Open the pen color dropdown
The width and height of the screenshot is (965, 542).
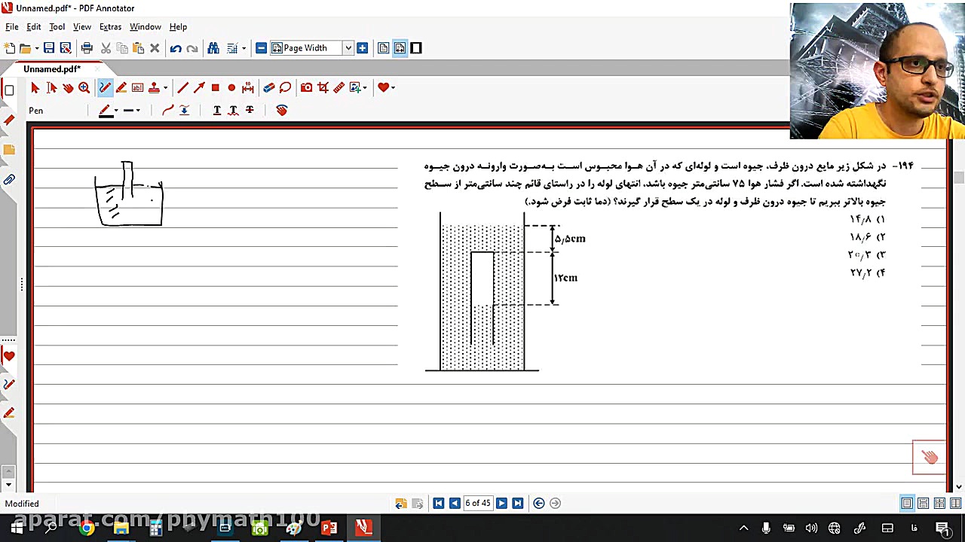click(x=115, y=111)
